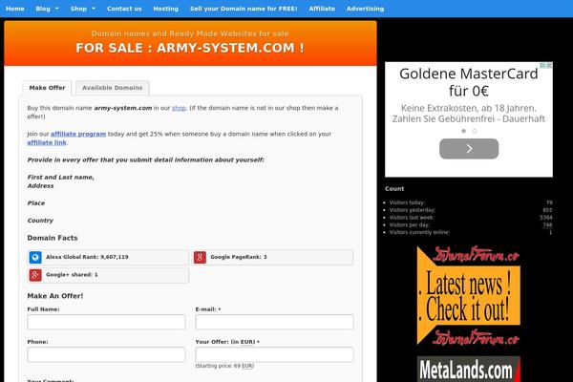Click the Full Name input field
The height and width of the screenshot is (382, 573).
click(106, 322)
